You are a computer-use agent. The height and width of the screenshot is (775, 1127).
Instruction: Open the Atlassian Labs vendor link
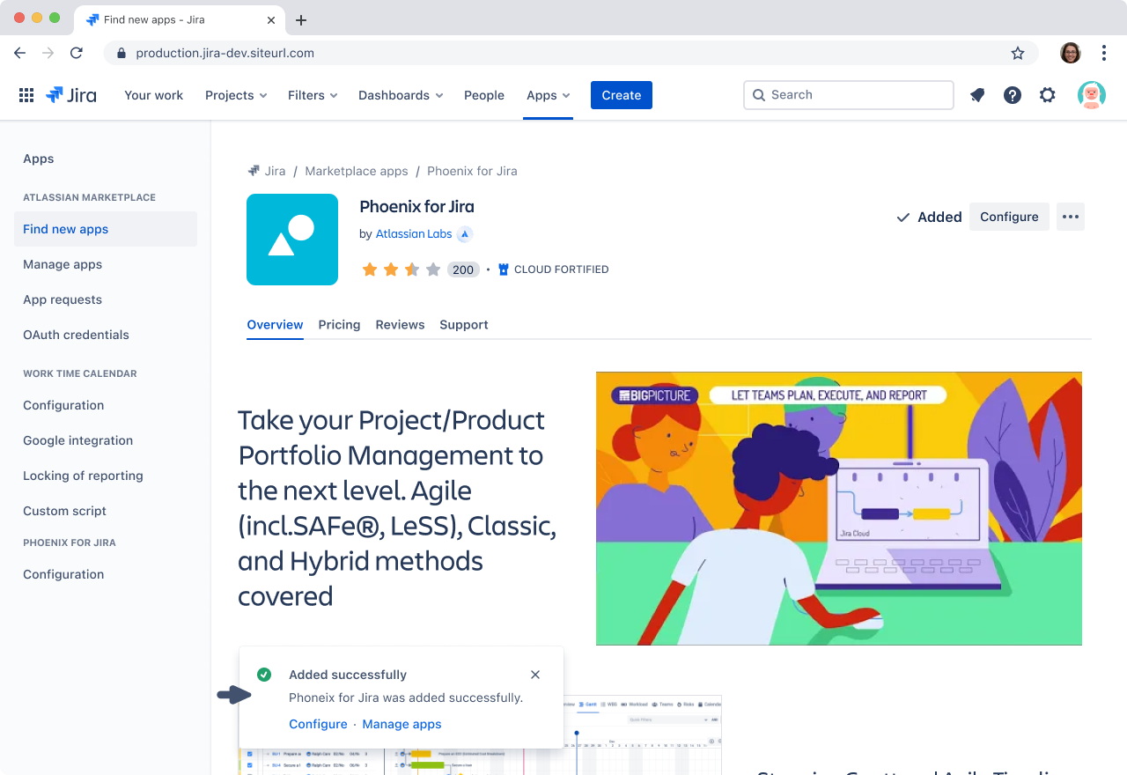click(x=413, y=233)
